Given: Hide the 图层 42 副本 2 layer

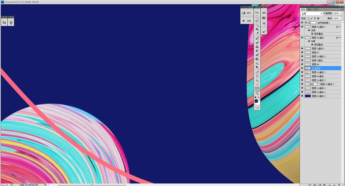Looking at the screenshot, I should [x=302, y=27].
